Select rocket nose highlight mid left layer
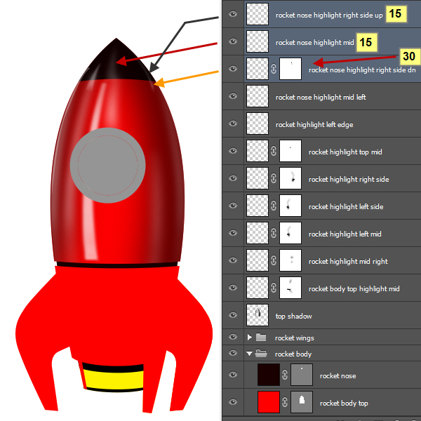 coord(321,97)
